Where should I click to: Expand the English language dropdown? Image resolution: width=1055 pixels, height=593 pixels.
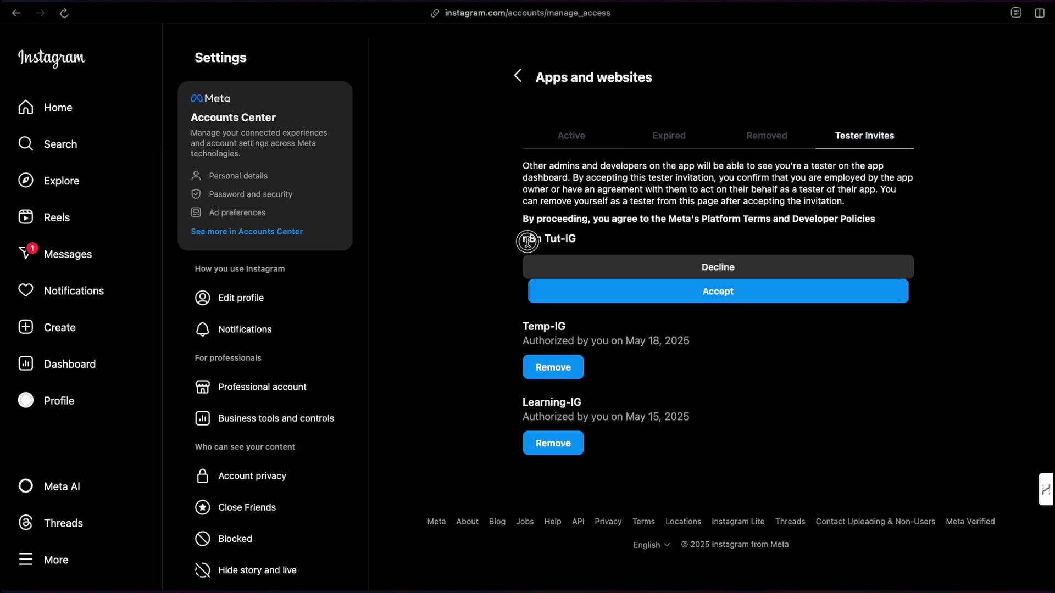[652, 545]
